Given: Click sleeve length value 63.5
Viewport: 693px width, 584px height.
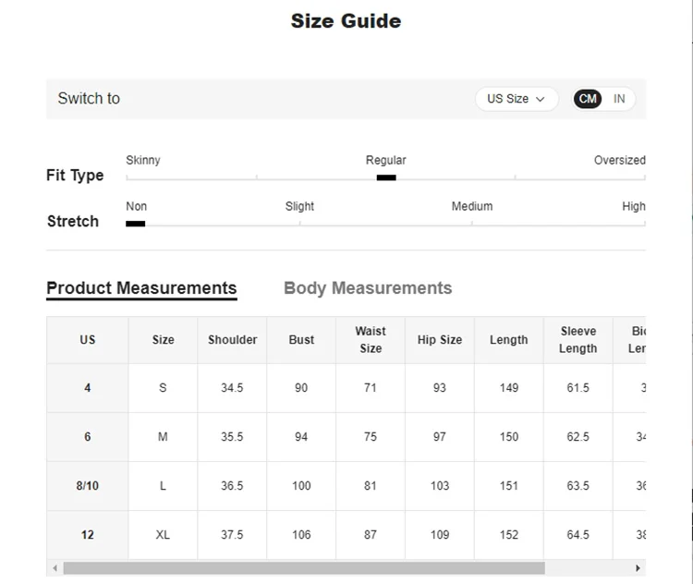Looking at the screenshot, I should (x=578, y=486).
